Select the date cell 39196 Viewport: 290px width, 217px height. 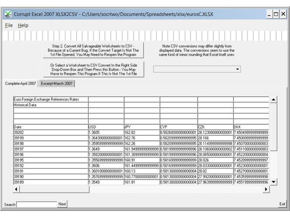[x=51, y=155]
